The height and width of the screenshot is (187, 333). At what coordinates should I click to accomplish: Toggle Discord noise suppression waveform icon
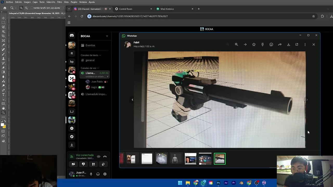coord(99,157)
